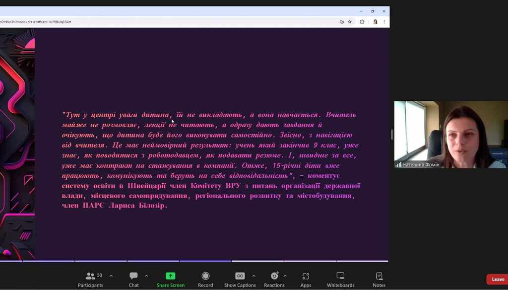
Task: Expand the Reactions options arrow
Action: pos(285,276)
